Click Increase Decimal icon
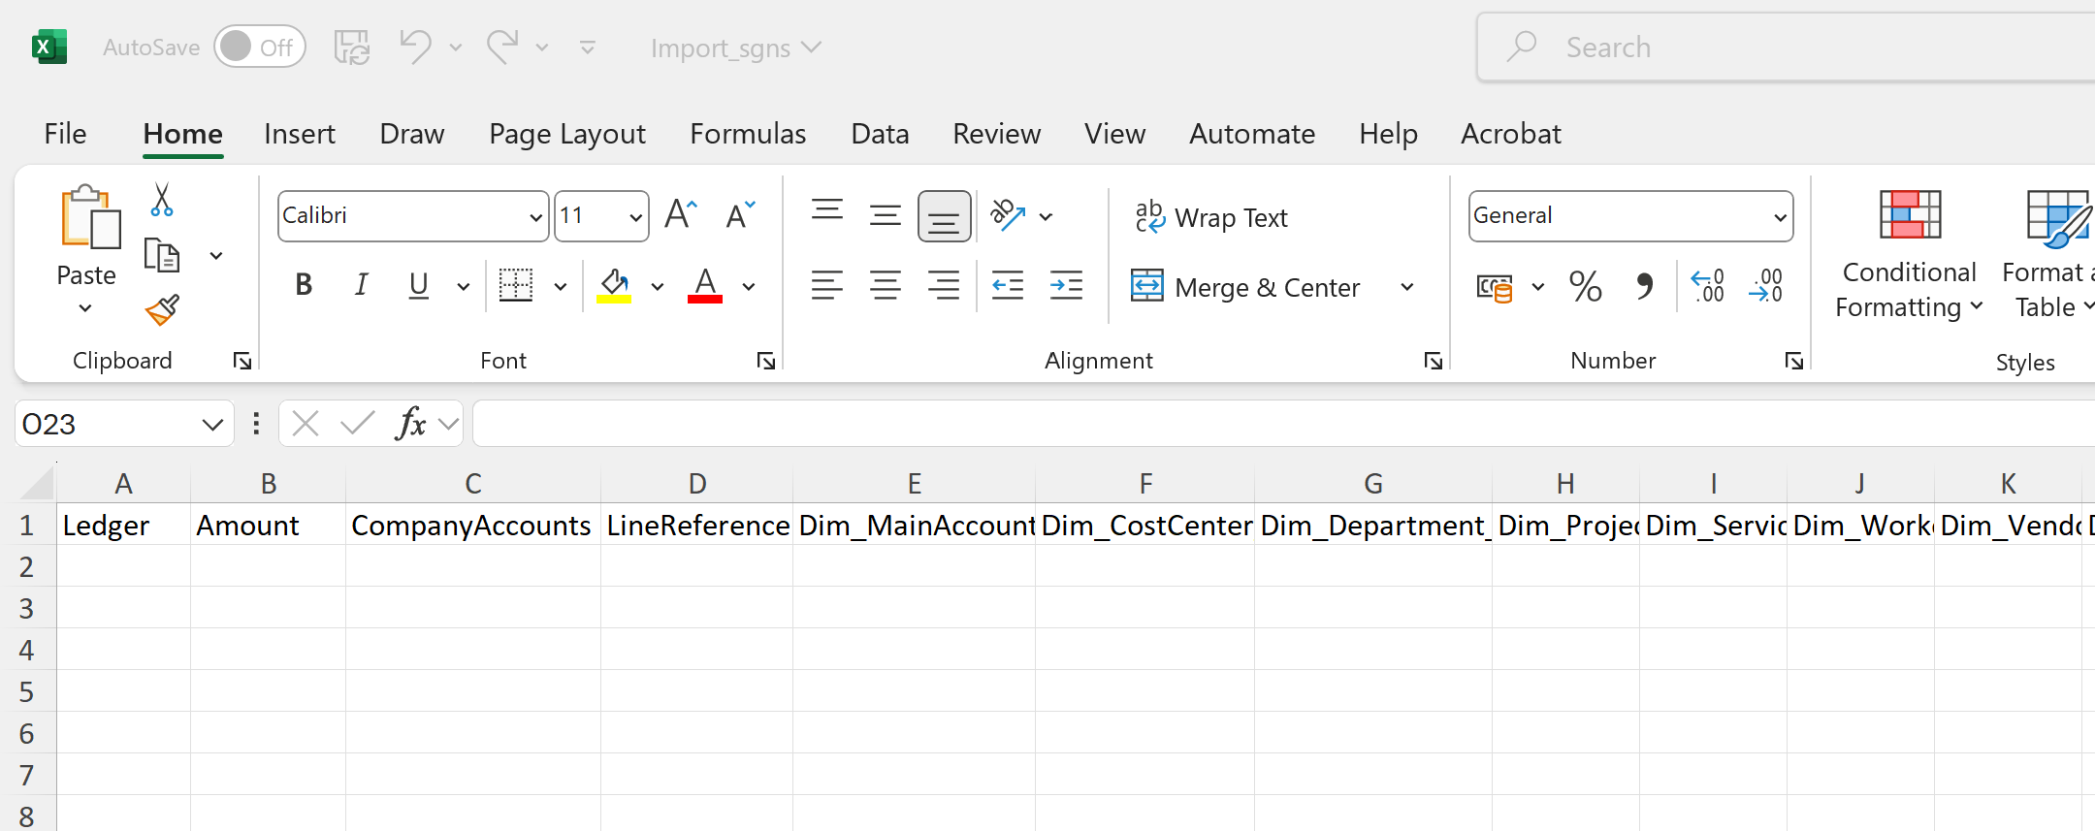Image resolution: width=2095 pixels, height=831 pixels. [x=1708, y=286]
